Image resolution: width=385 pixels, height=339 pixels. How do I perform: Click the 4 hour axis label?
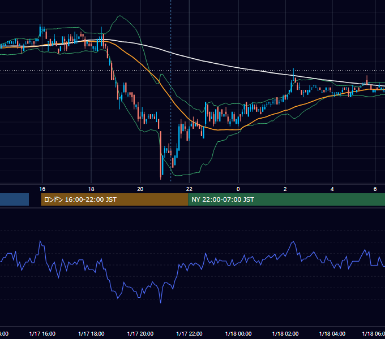coord(332,189)
